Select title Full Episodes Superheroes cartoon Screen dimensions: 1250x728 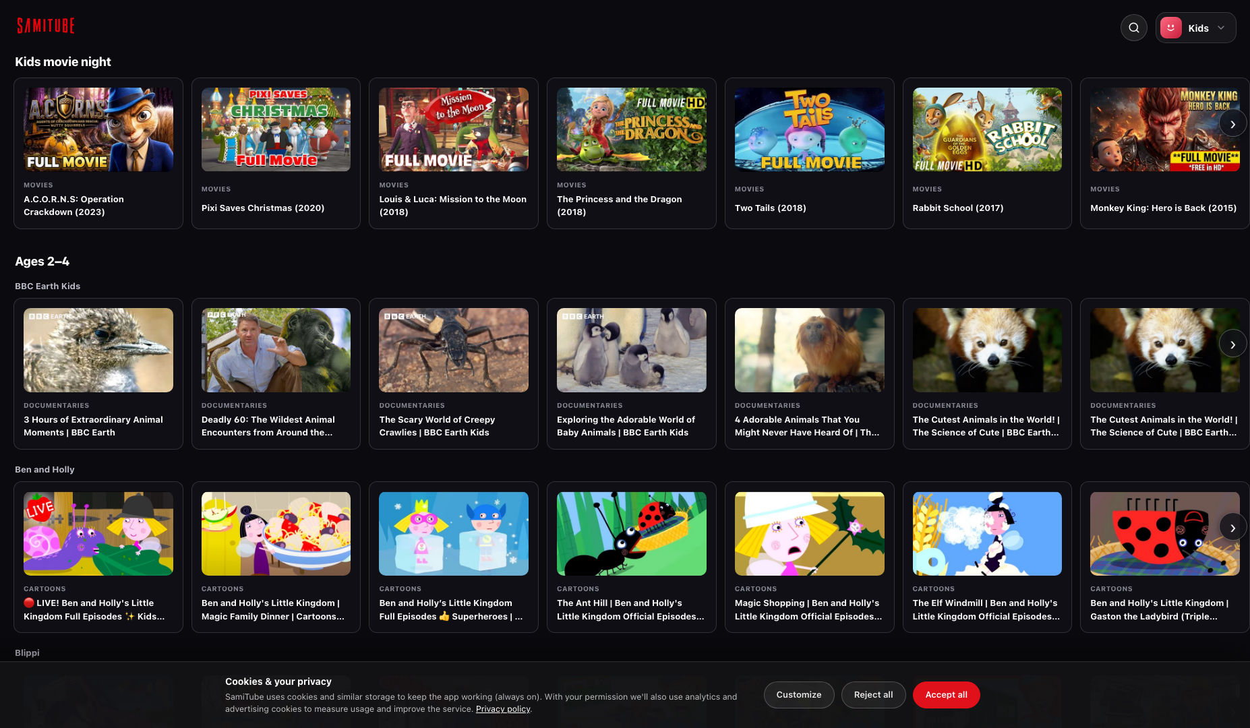[451, 610]
